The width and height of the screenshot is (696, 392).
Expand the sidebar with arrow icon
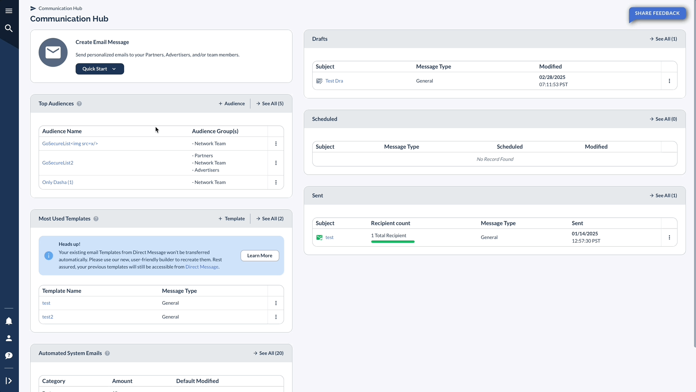click(x=9, y=381)
